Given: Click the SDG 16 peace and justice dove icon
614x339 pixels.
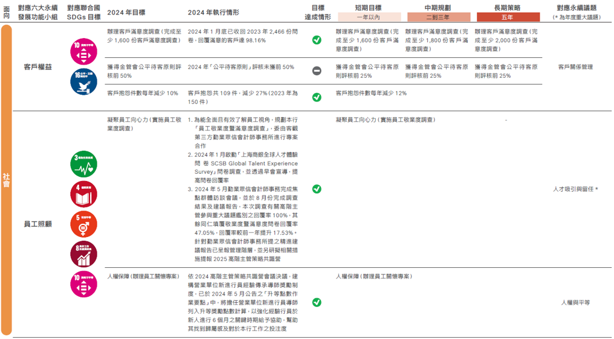Looking at the screenshot, I should pyautogui.click(x=83, y=81).
